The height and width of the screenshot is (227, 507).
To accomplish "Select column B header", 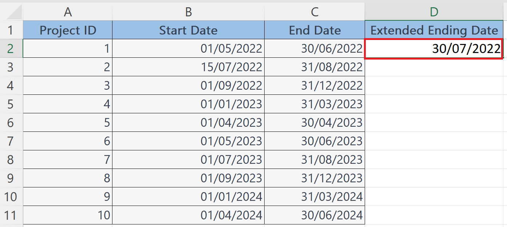I will tap(188, 11).
